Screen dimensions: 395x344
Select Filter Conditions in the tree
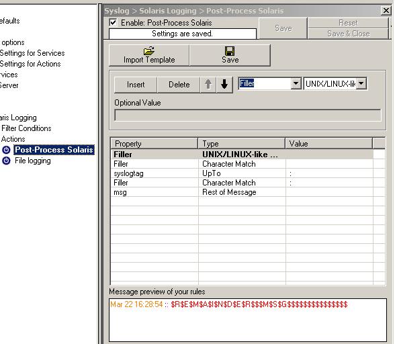(x=26, y=128)
